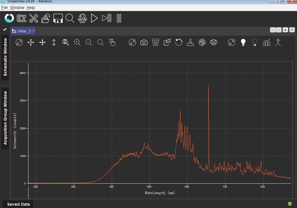Viewport: 297px width, 208px height.
Task: Select the peak finding tool
Action: click(x=278, y=42)
